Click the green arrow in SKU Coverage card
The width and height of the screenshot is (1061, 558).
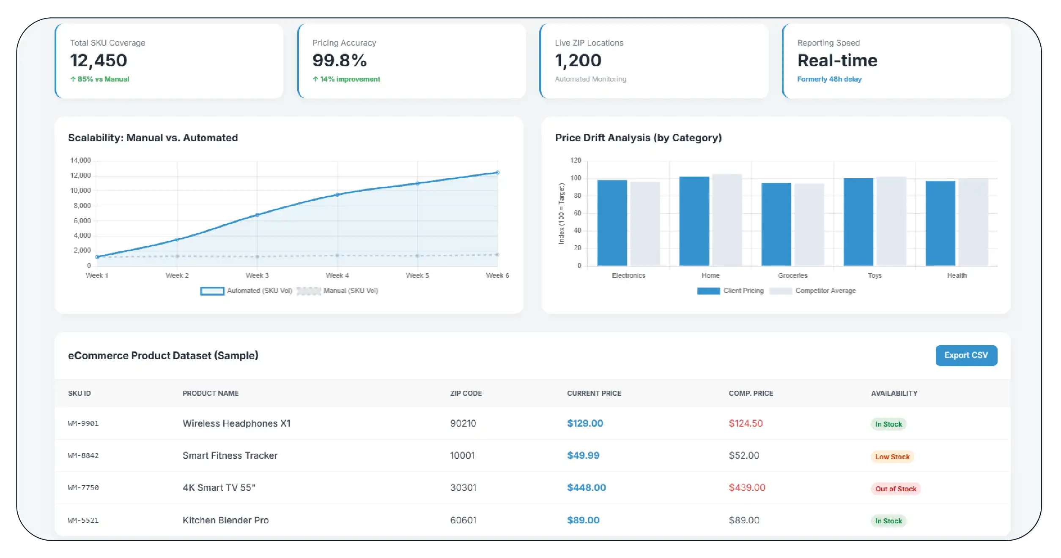point(73,79)
